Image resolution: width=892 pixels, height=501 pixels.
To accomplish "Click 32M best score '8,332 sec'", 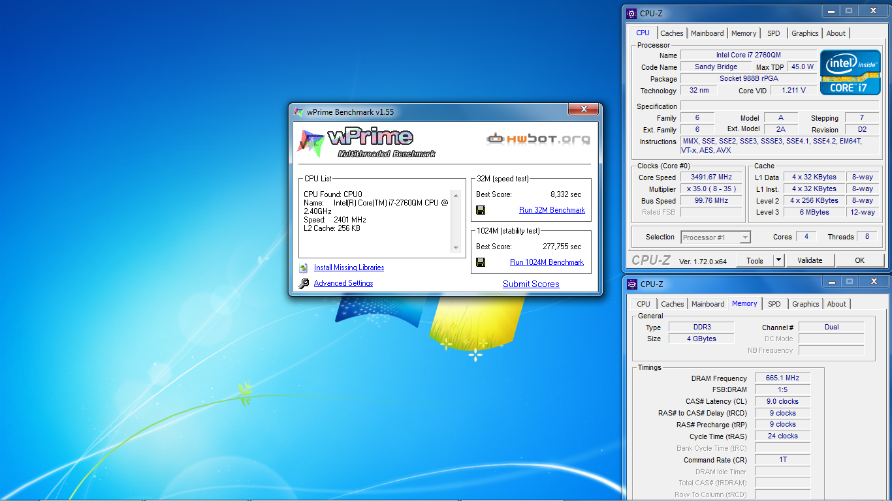I will [x=565, y=194].
